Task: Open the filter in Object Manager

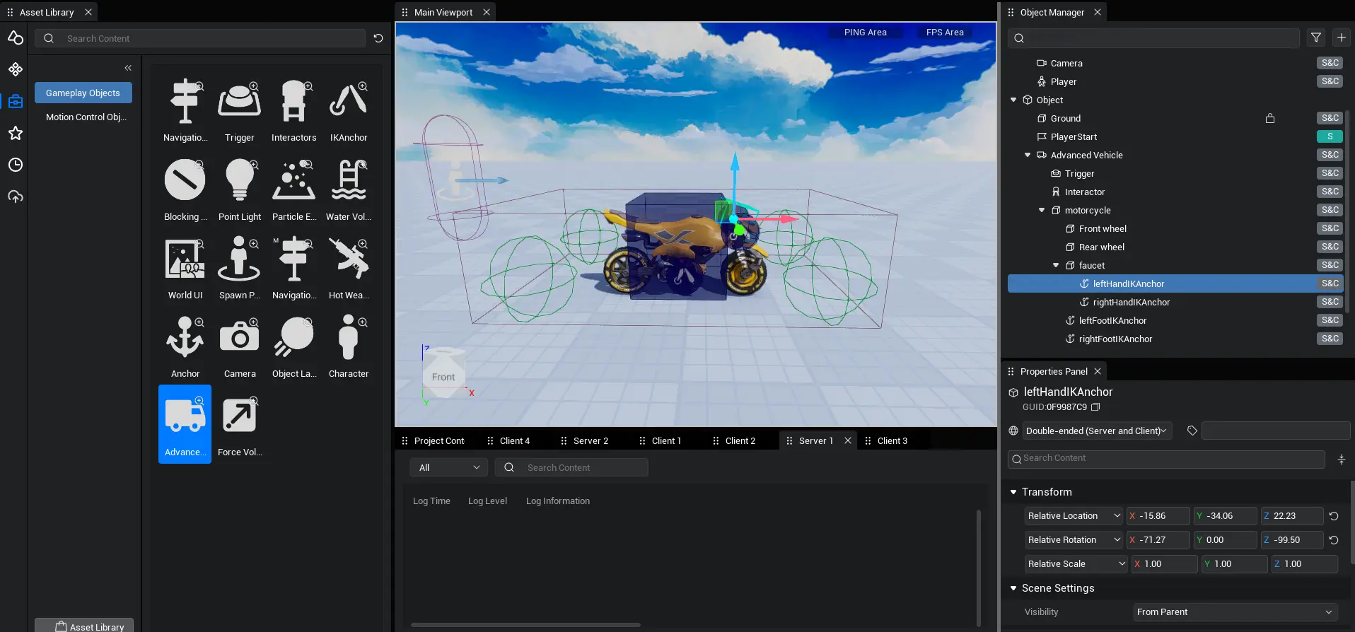Action: point(1316,37)
